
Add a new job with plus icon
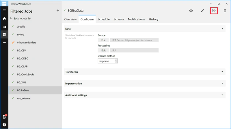point(58,10)
